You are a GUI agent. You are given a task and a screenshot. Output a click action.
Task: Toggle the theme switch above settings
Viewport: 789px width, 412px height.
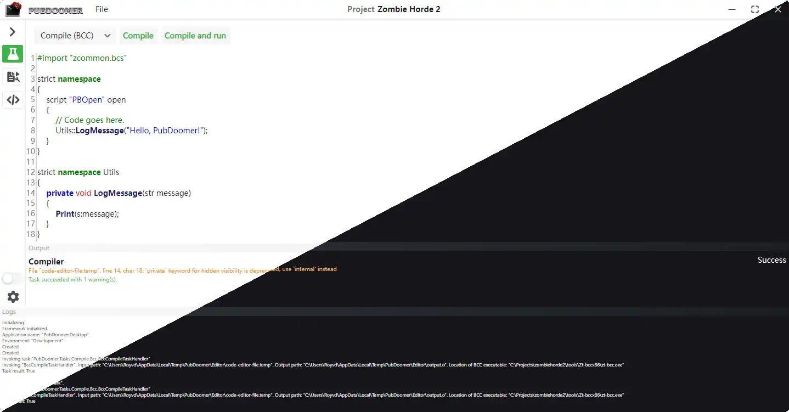(12, 278)
